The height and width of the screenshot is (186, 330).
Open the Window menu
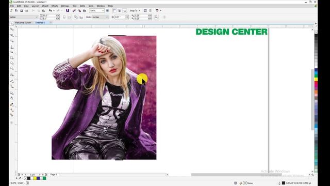pos(101,6)
